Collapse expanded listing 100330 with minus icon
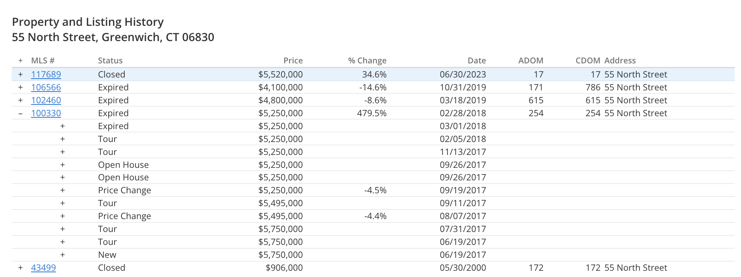This screenshot has width=741, height=277. tap(21, 113)
